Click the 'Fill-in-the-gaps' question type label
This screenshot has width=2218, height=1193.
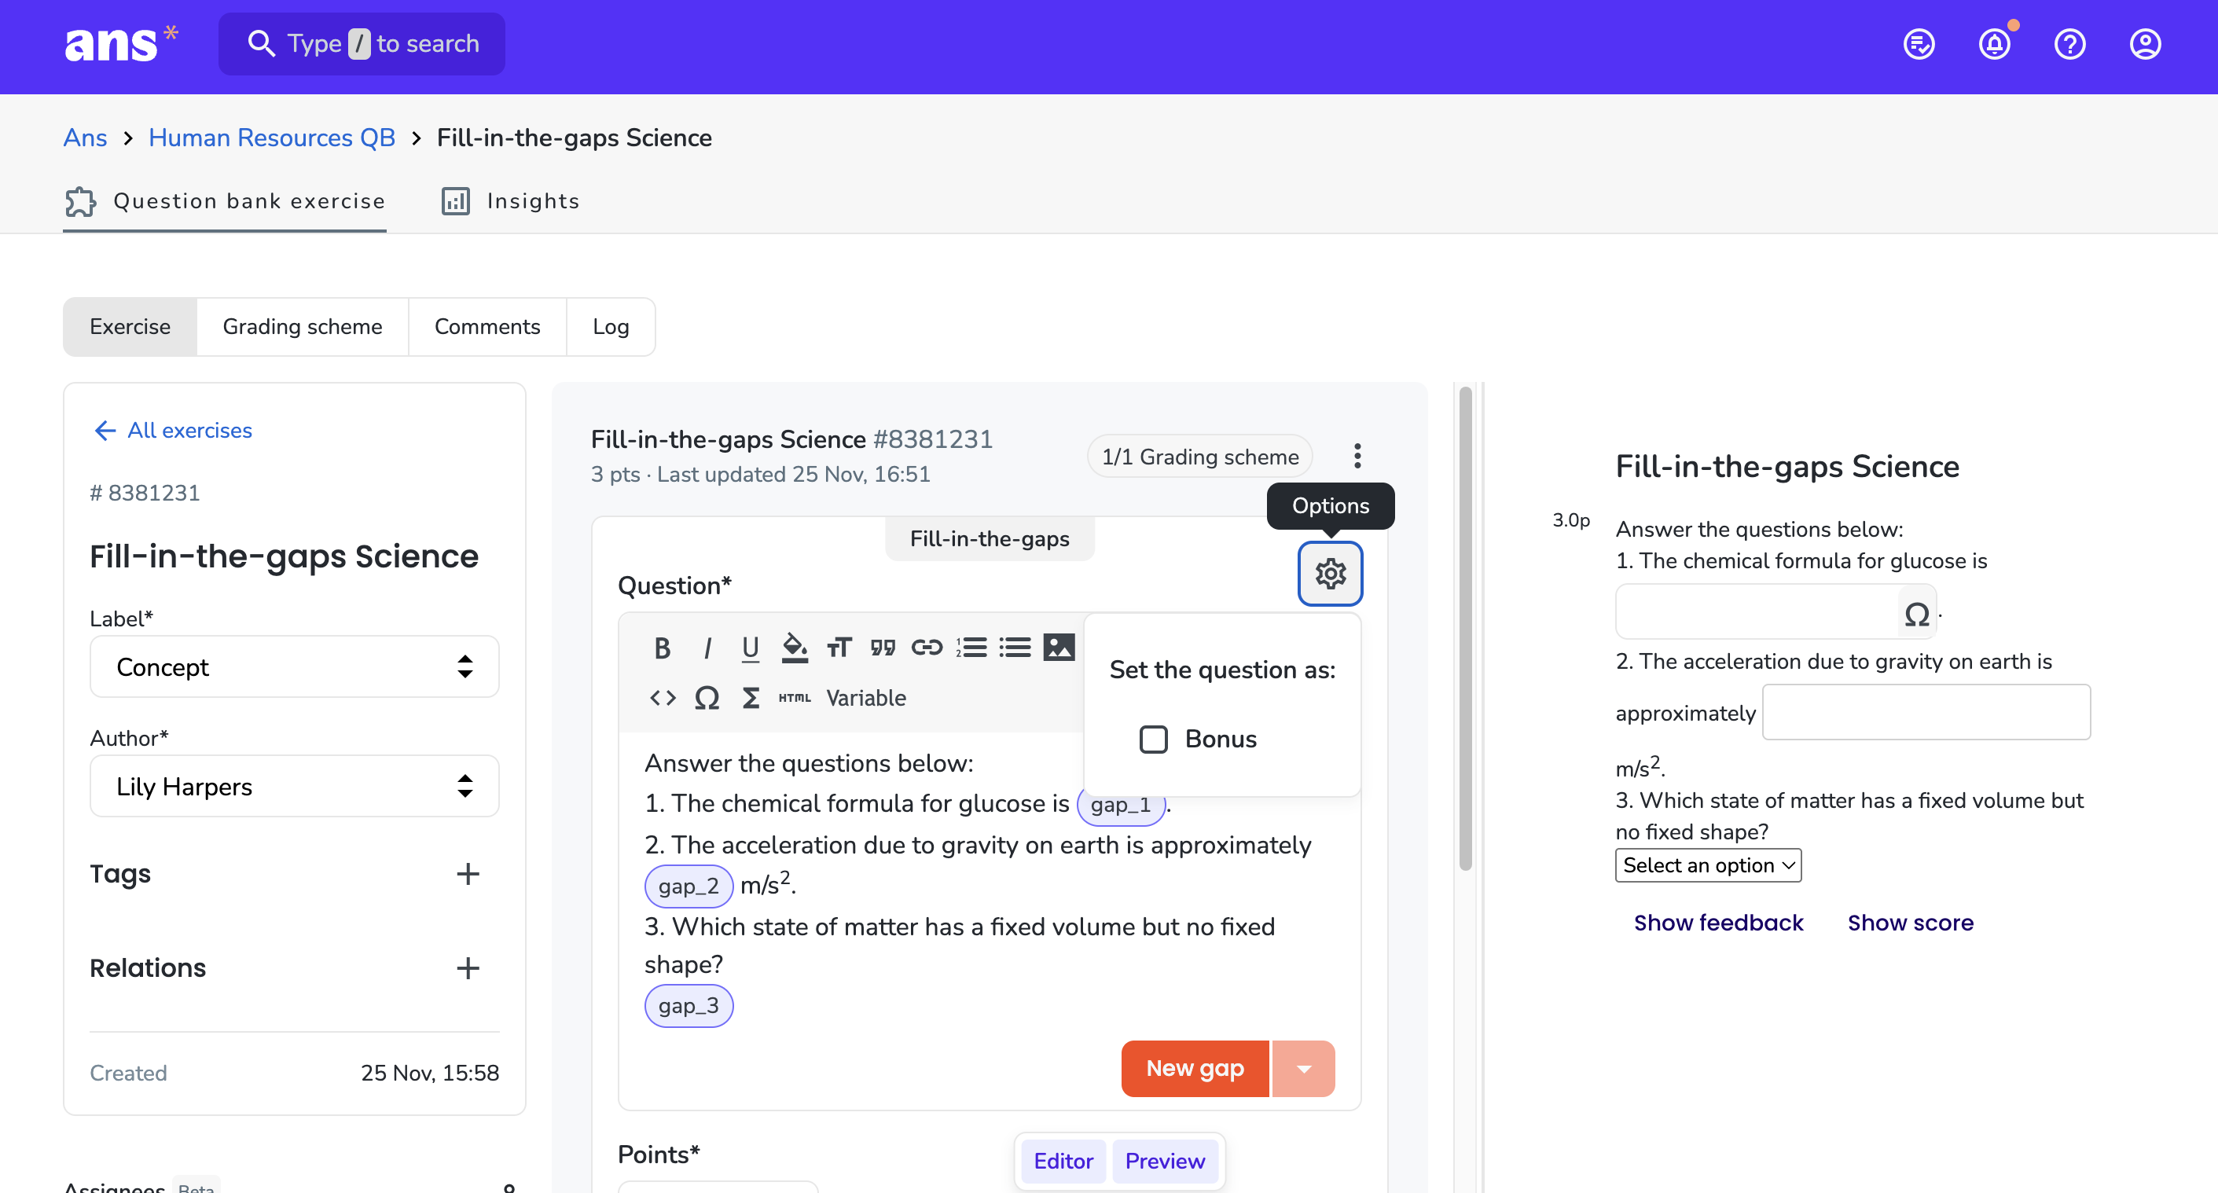[x=990, y=539]
